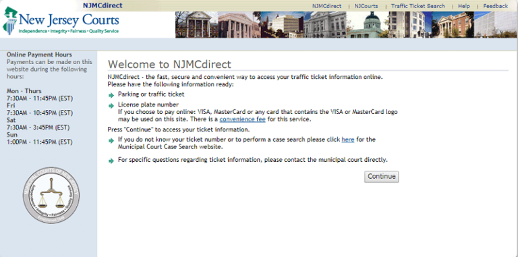The image size is (518, 257).
Task: Click the courthouse photo banner
Action: pos(346,25)
